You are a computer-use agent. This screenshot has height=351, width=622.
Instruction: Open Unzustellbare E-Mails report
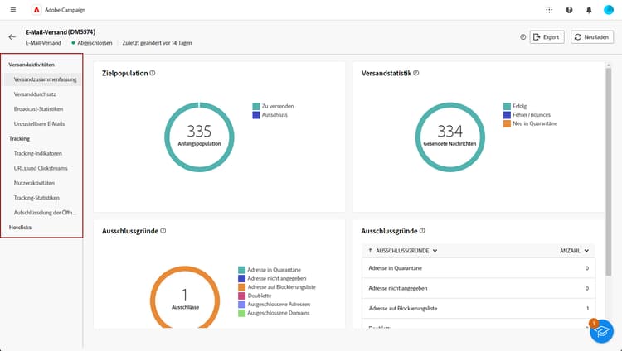tap(39, 123)
